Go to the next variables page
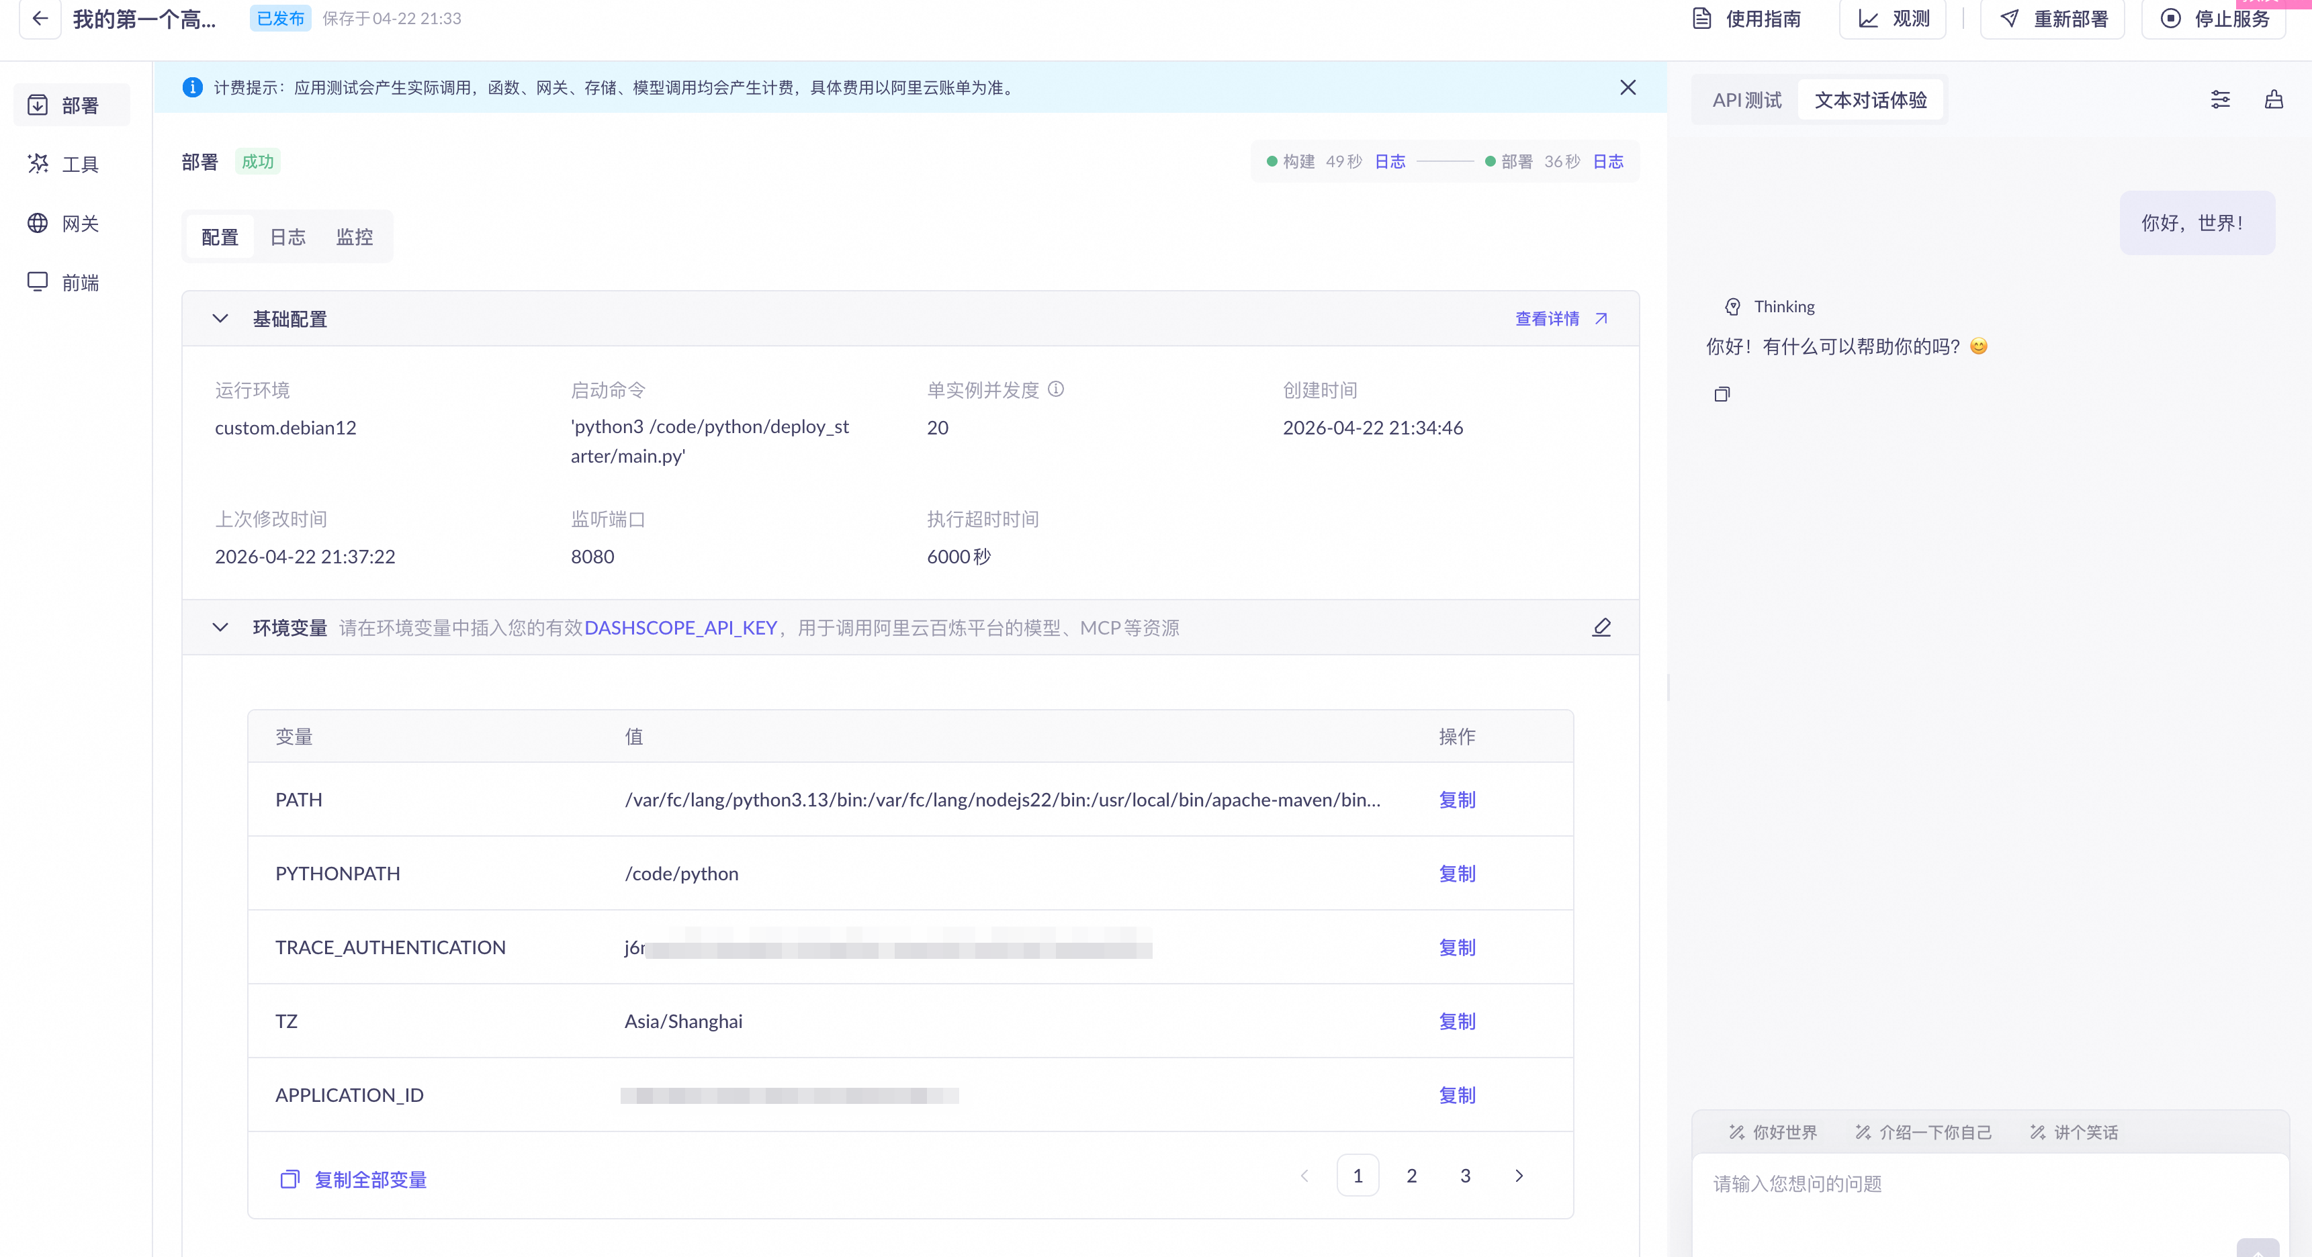 1519,1175
